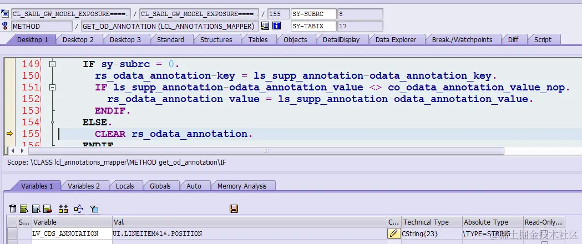Collapse the IF block at line 151
582x244 pixels.
52,88
